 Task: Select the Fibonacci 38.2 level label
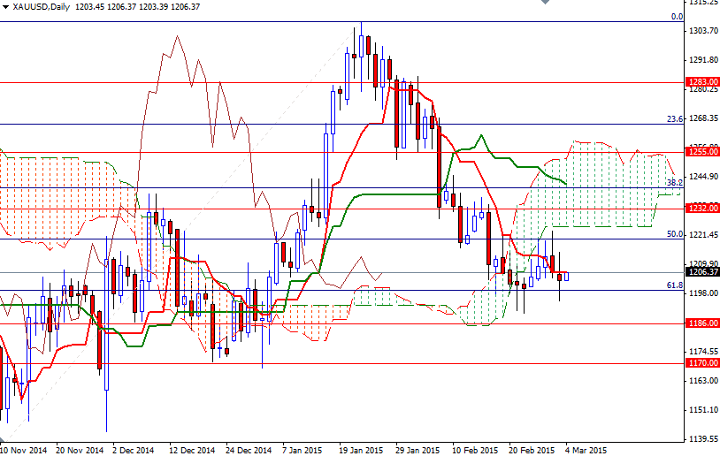(674, 182)
